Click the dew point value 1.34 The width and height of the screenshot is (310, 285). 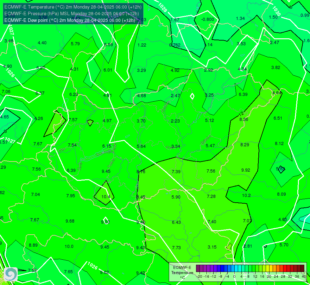click(x=240, y=19)
